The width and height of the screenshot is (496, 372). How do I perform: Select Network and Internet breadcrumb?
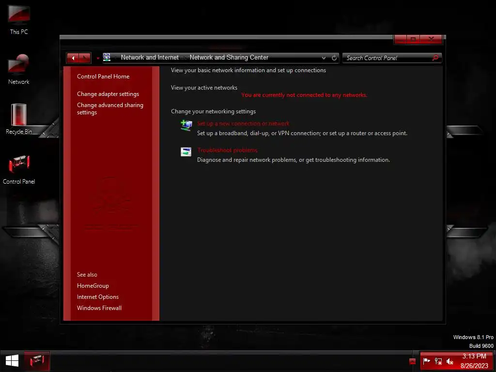click(x=150, y=57)
